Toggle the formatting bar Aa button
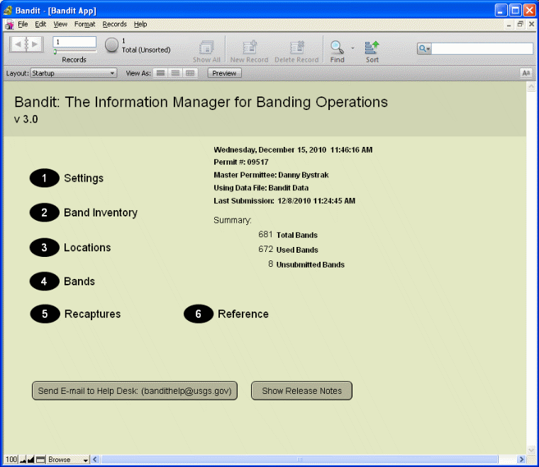Screen dimensions: 539x467 click(x=526, y=73)
